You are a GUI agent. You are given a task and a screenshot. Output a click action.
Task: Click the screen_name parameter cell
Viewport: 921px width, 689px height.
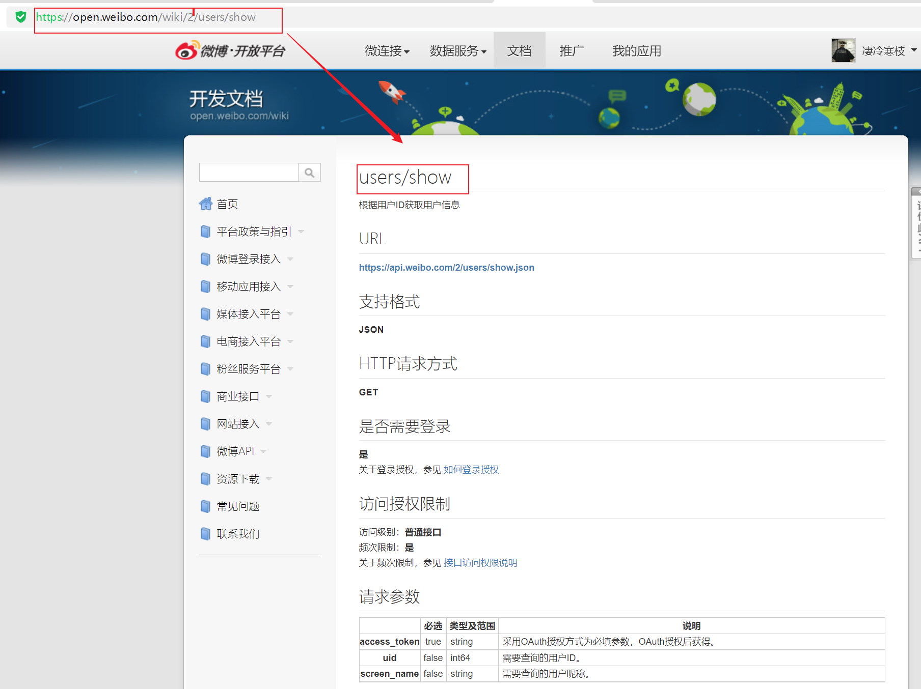click(390, 674)
